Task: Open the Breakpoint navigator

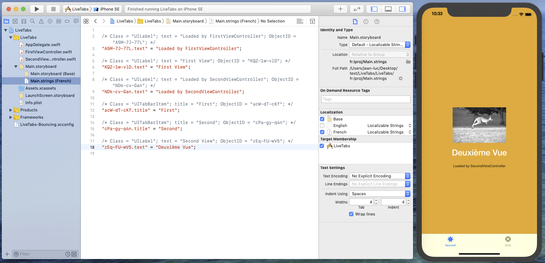Action: (67, 21)
